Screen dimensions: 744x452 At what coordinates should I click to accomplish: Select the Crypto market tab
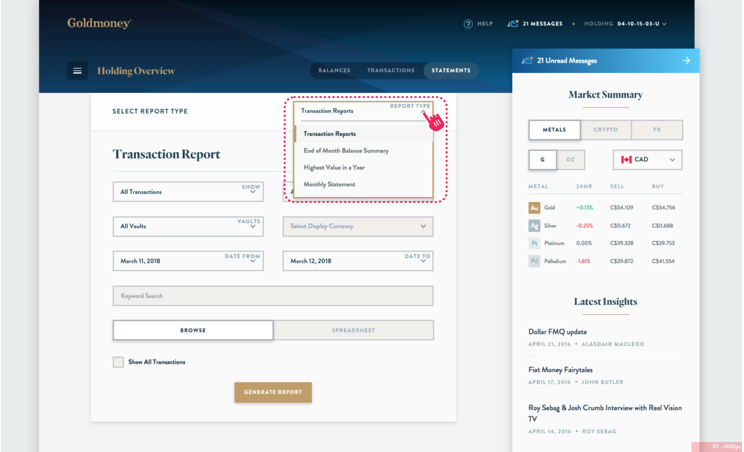click(606, 130)
